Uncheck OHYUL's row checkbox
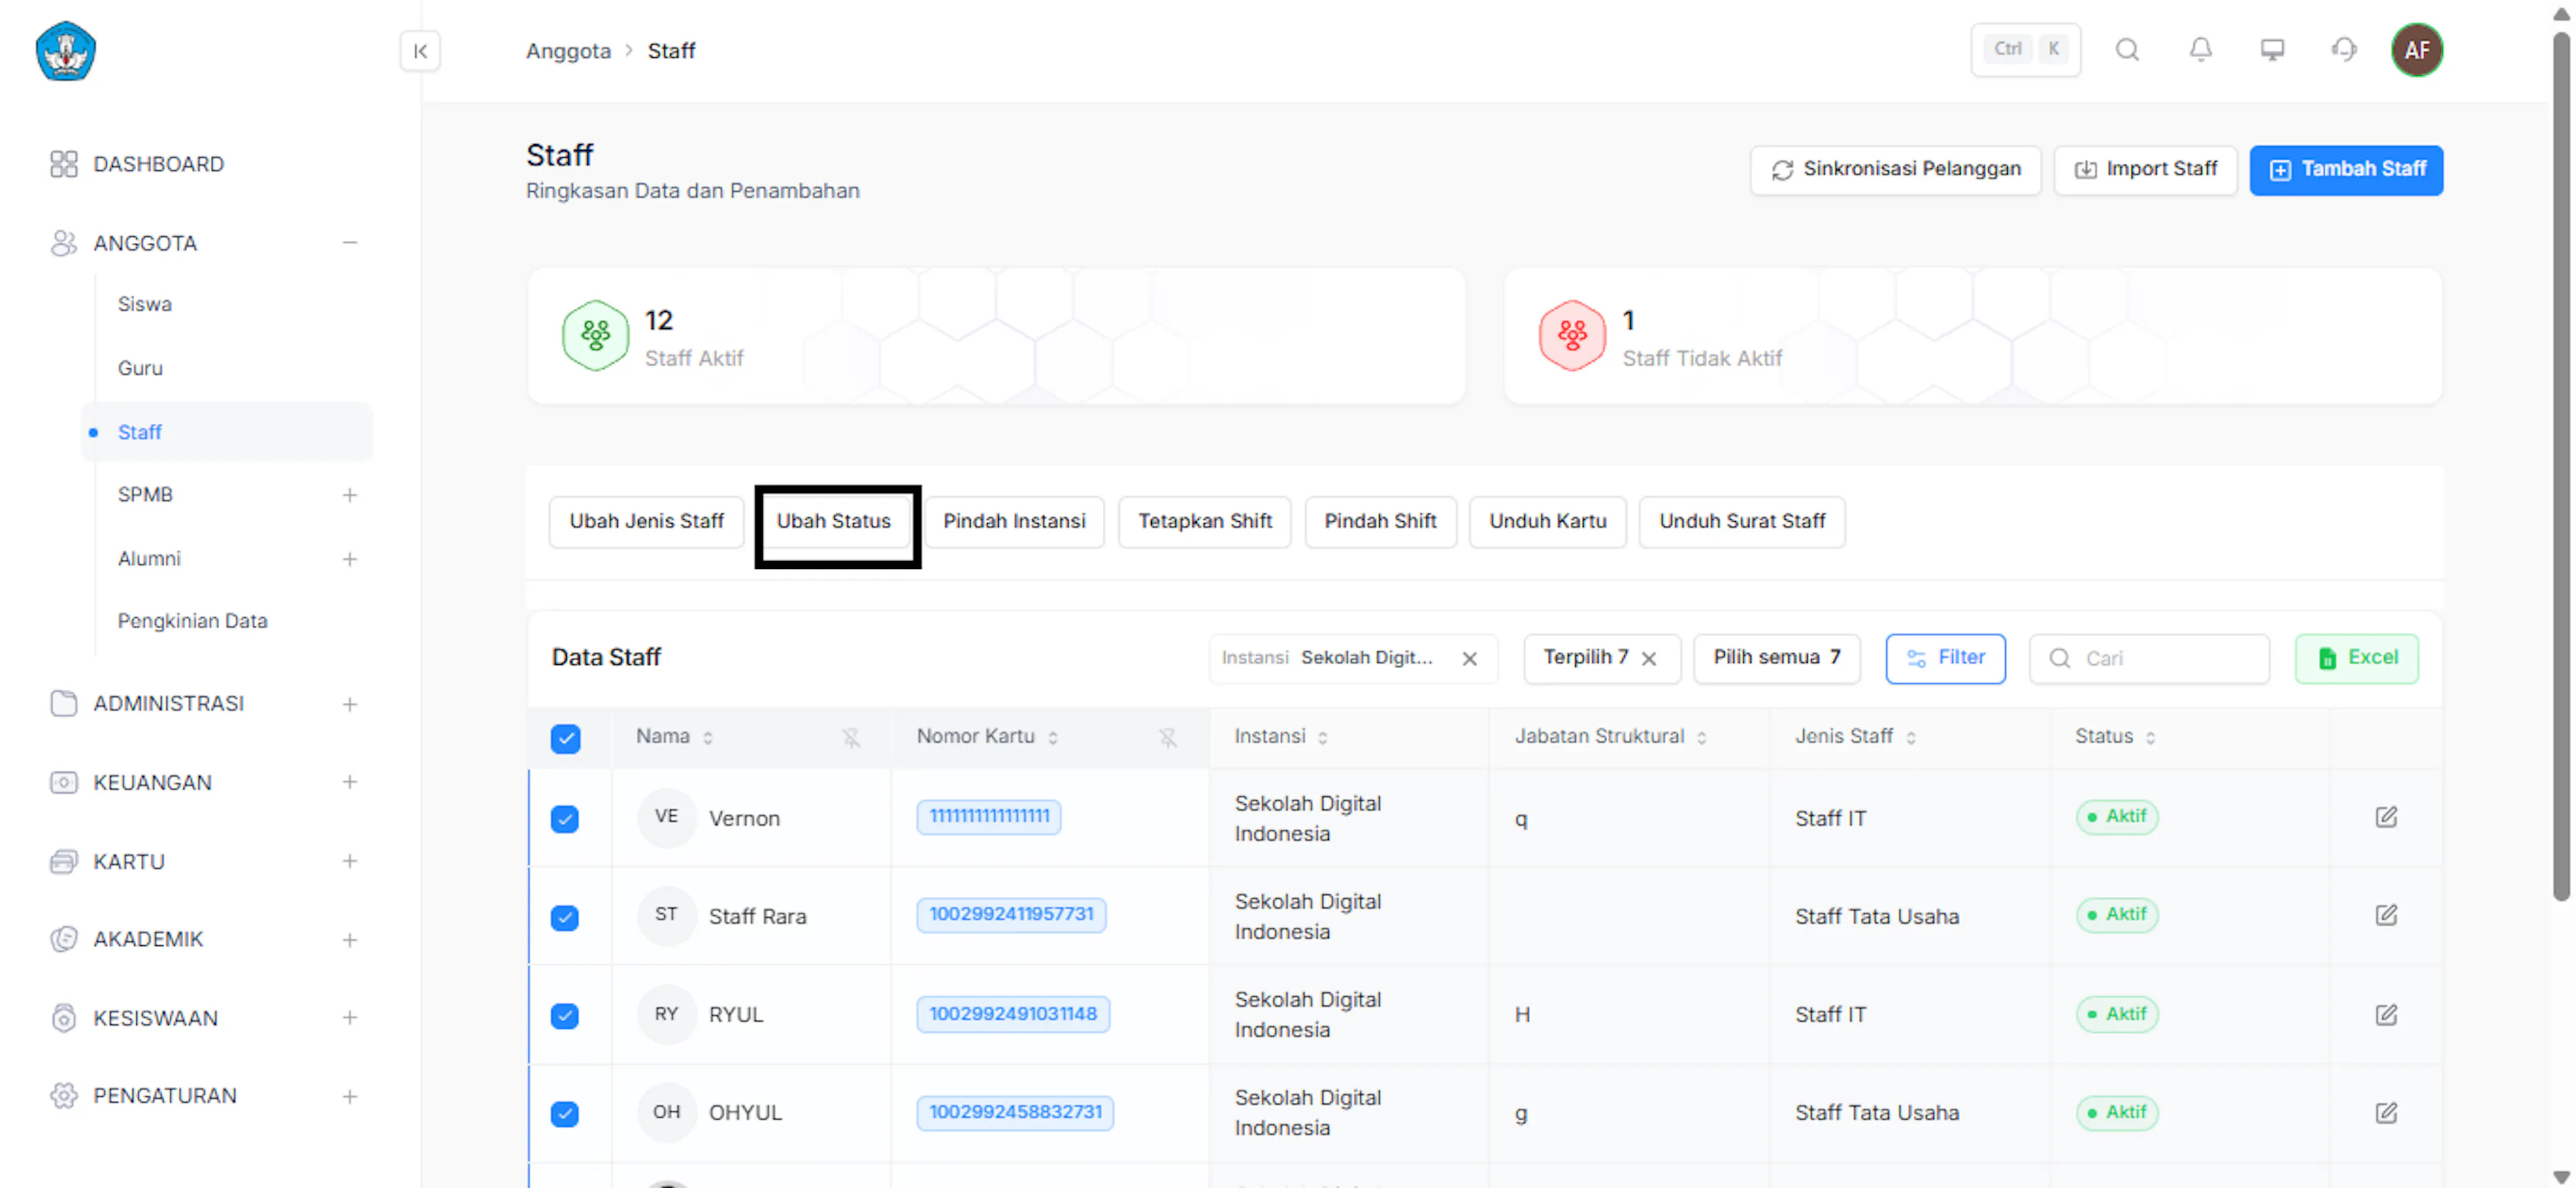 (565, 1113)
